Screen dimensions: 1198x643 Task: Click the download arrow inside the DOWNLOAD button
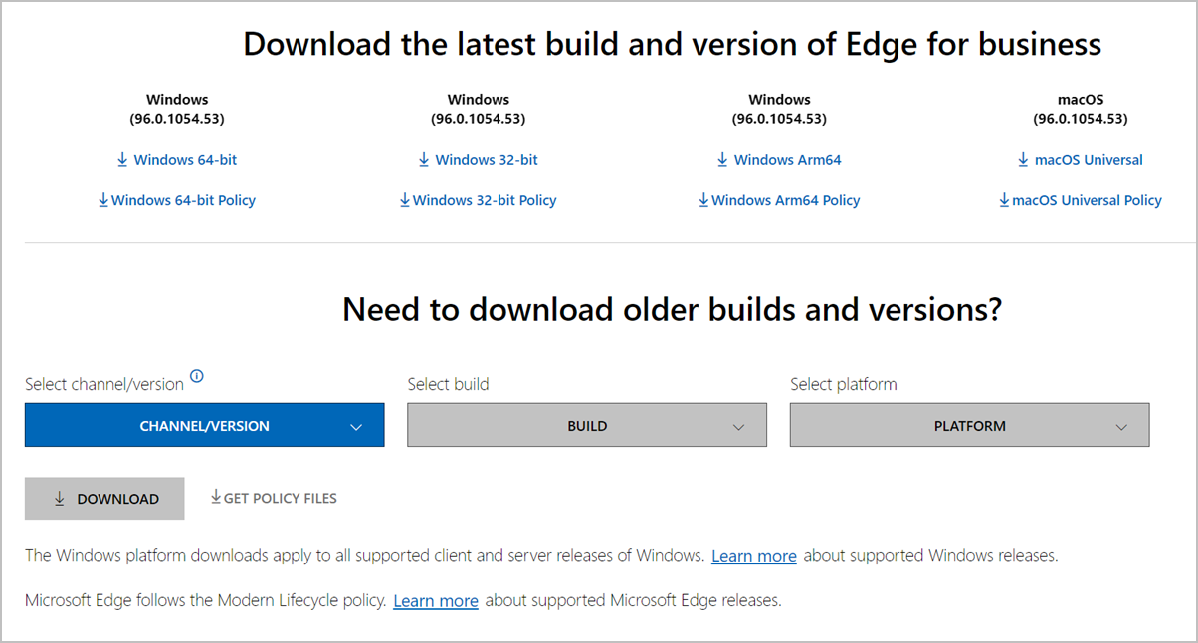tap(60, 498)
